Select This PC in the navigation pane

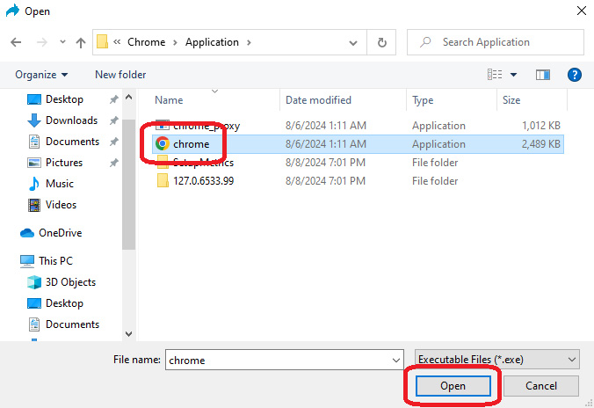(x=55, y=261)
